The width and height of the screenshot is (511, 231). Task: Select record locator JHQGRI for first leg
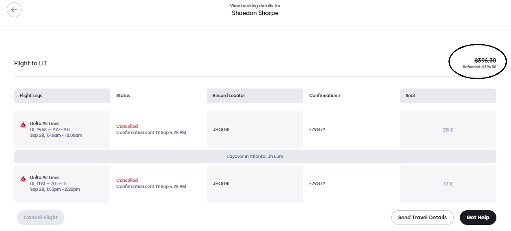(221, 130)
